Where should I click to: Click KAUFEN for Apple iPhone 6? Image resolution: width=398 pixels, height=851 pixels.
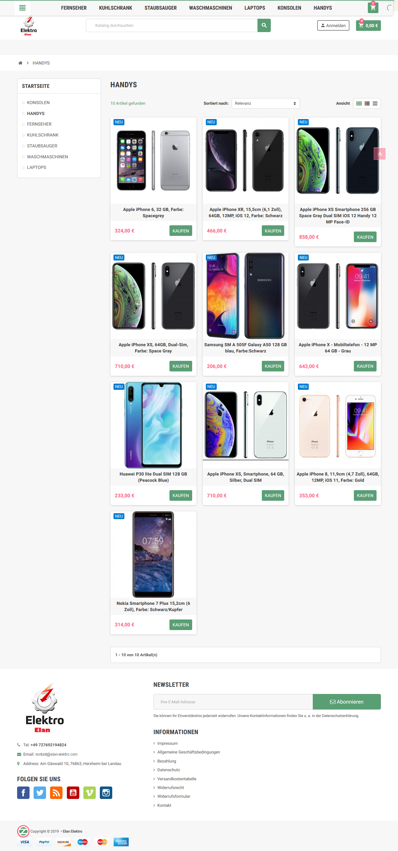(x=180, y=231)
